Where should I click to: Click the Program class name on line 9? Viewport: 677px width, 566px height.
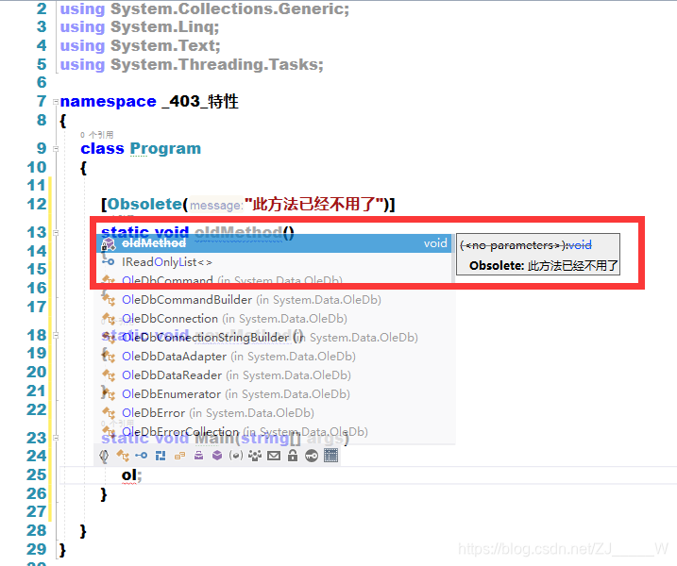coord(165,149)
